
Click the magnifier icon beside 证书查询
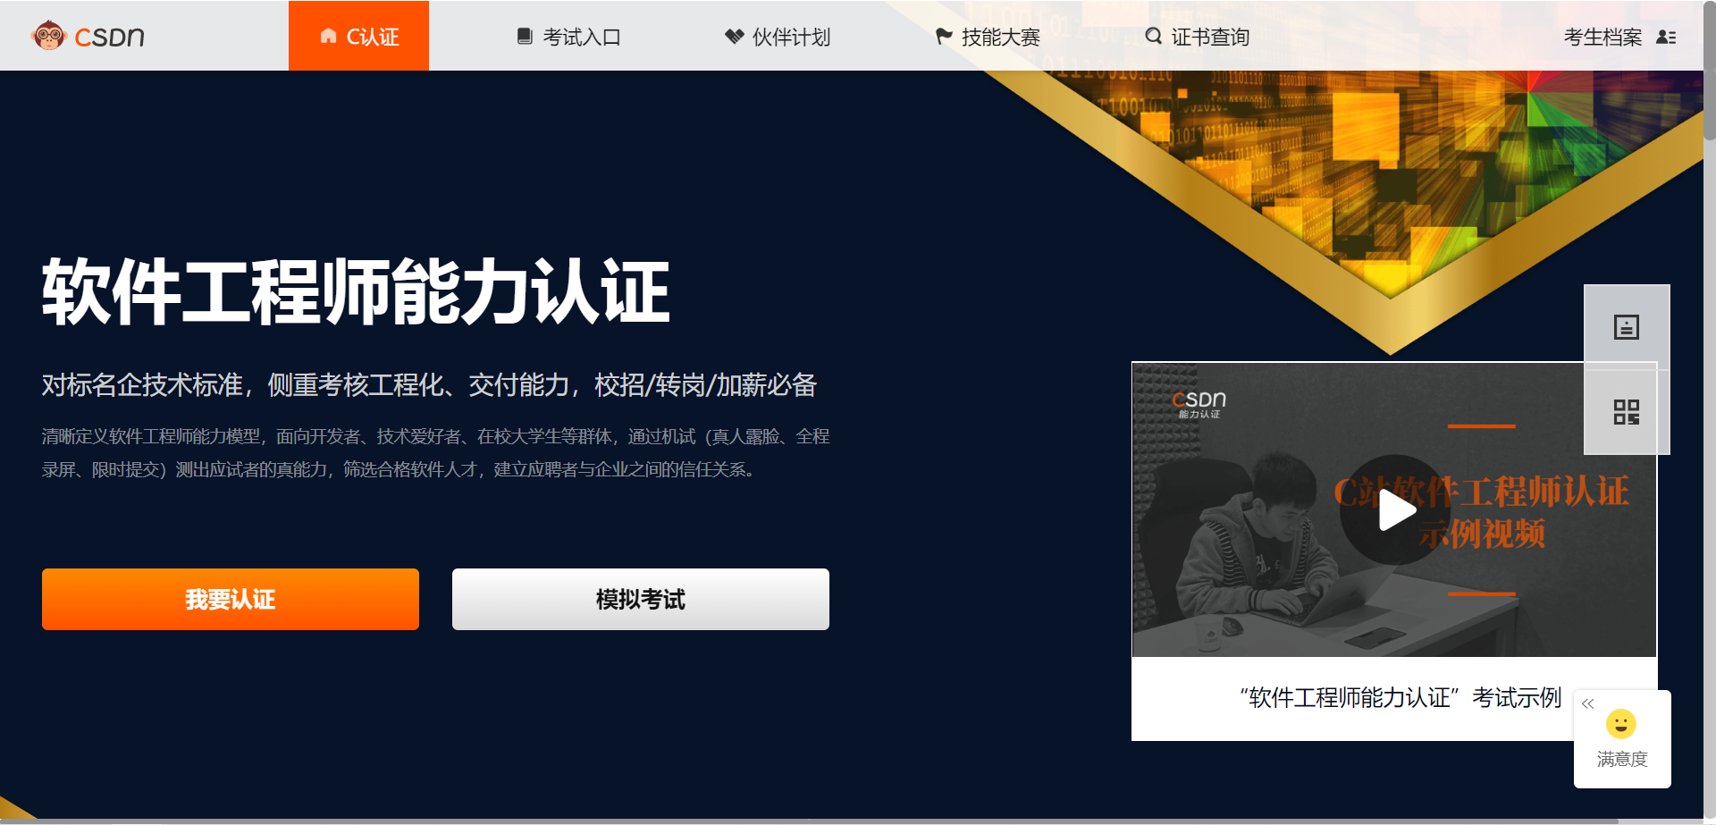click(1154, 36)
